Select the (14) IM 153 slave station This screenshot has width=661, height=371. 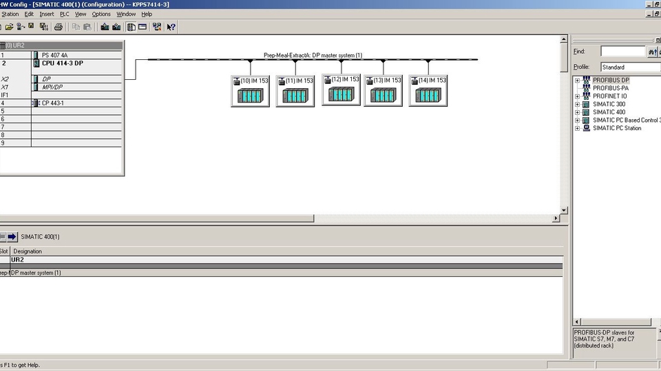click(x=428, y=91)
